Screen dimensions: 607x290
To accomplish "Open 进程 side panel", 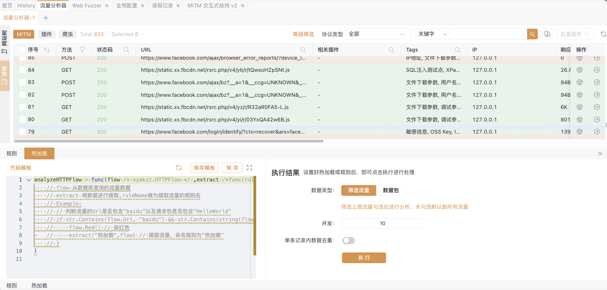I will click(4, 76).
